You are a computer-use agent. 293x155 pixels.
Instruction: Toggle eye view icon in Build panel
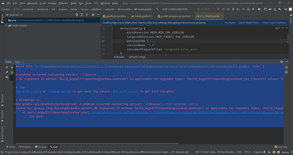click(x=7, y=77)
